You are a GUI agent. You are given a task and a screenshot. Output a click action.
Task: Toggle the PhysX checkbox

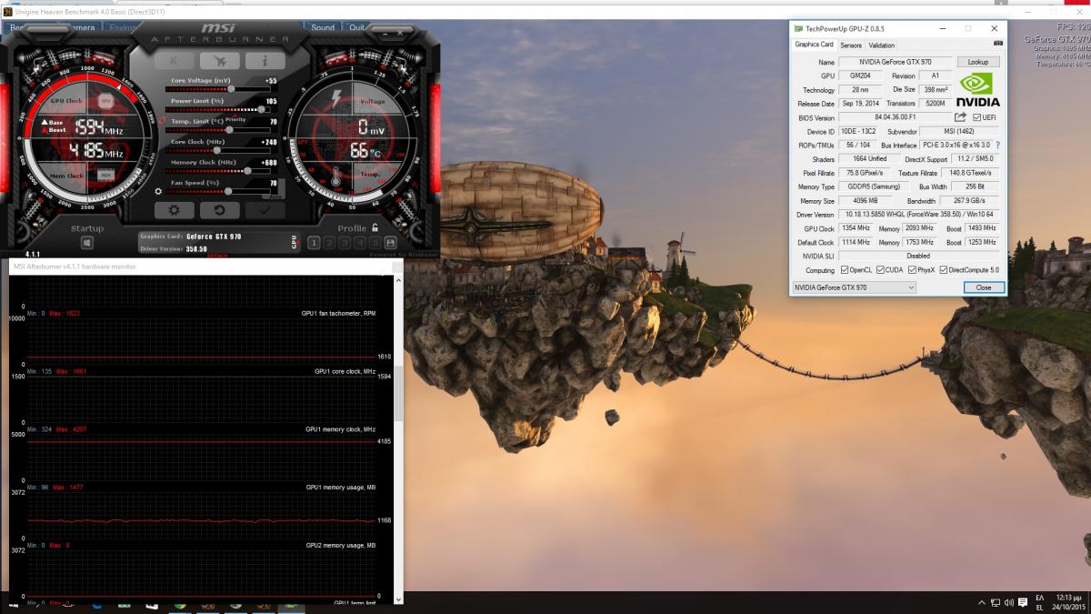pyautogui.click(x=913, y=270)
